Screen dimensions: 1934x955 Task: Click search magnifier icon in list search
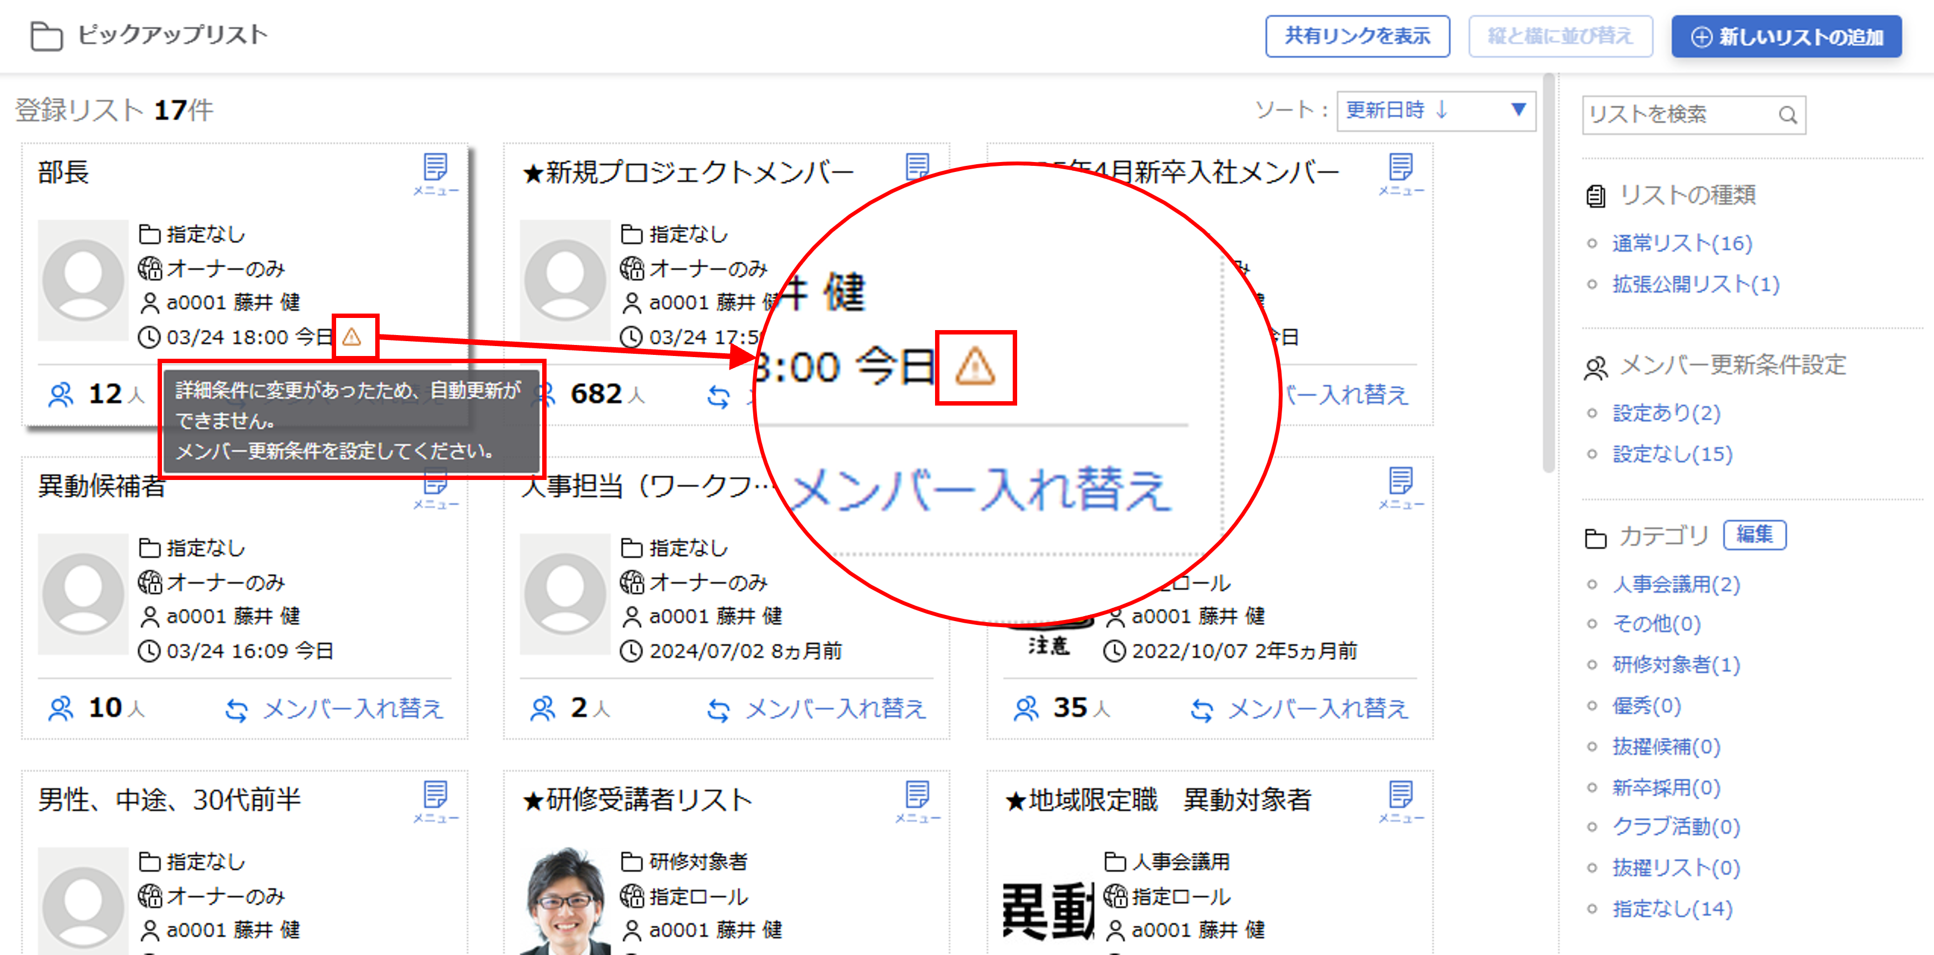click(x=1787, y=116)
